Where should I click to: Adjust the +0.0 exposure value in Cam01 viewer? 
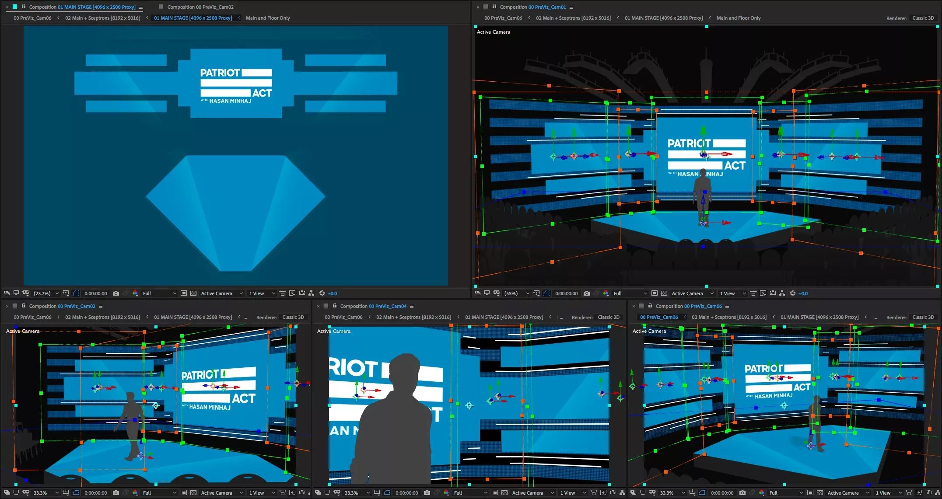click(x=803, y=293)
